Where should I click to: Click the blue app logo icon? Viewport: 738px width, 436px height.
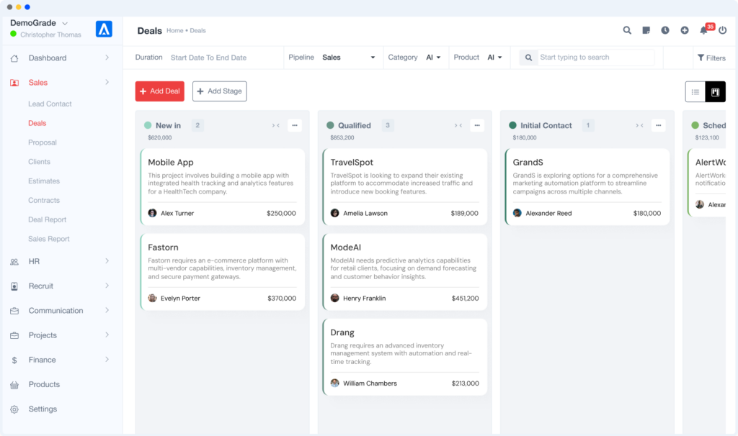104,29
